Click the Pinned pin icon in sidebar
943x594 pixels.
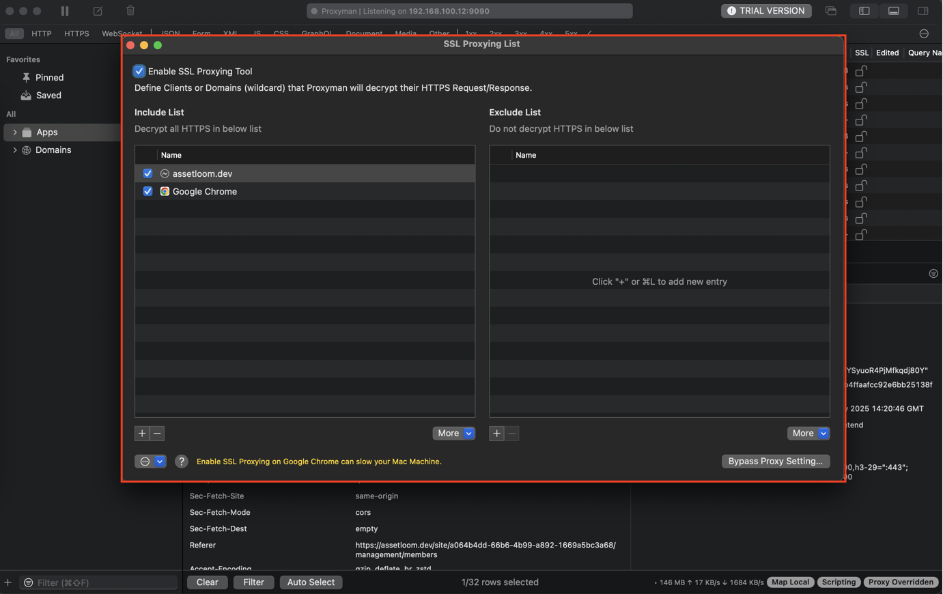(26, 78)
